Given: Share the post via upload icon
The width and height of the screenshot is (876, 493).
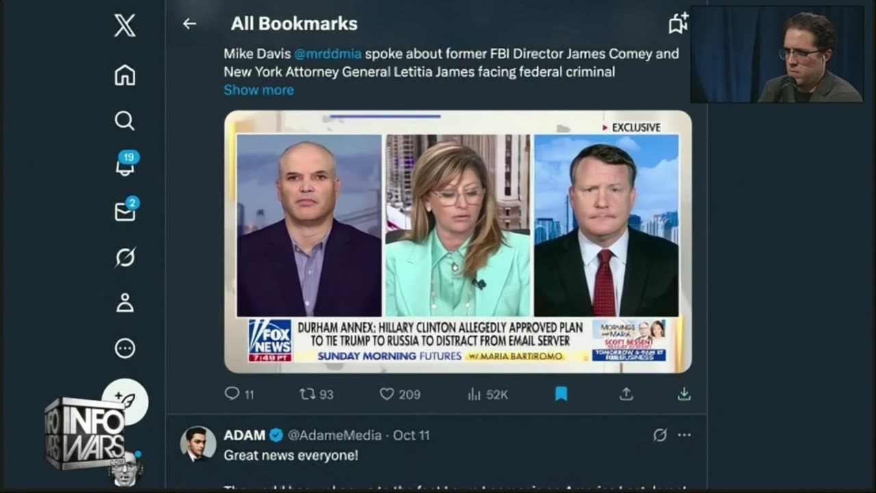Looking at the screenshot, I should 626,394.
